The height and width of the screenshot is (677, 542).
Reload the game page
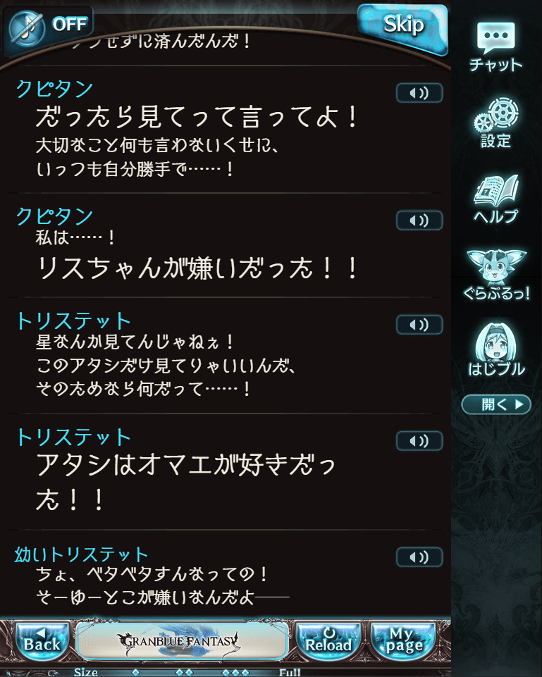(328, 642)
